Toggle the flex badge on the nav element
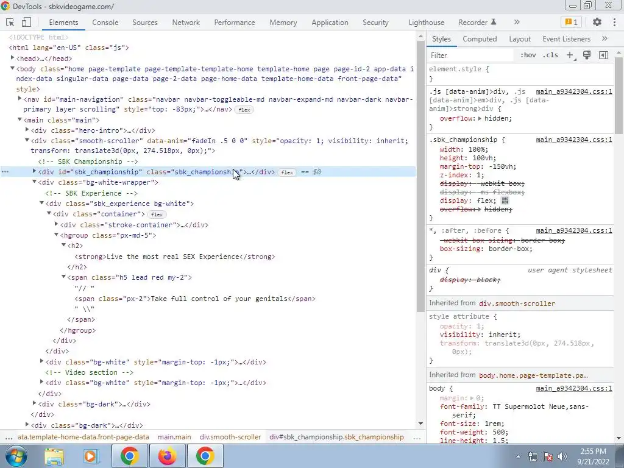The height and width of the screenshot is (468, 624). coord(244,110)
